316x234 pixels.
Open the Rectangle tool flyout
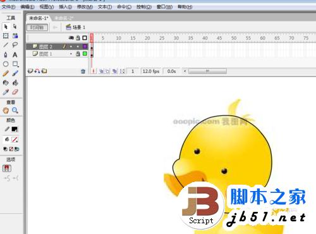click(15, 64)
